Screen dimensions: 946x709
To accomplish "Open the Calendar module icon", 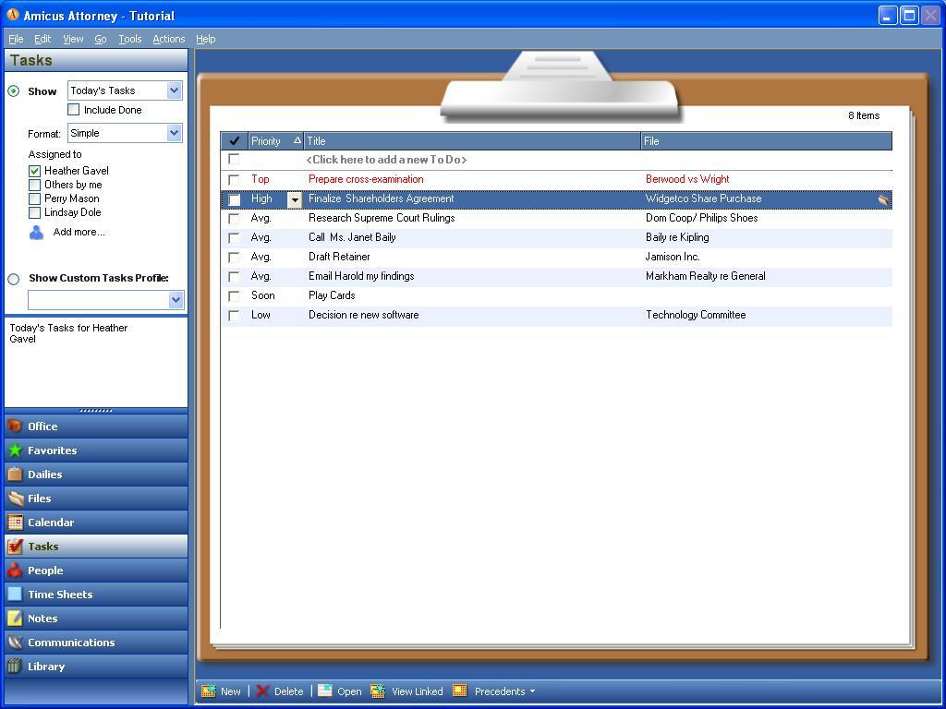I will point(15,523).
